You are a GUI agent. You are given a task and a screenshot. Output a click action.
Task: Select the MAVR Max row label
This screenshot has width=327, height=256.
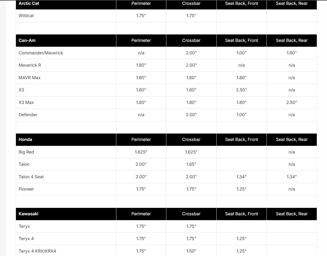coord(30,78)
